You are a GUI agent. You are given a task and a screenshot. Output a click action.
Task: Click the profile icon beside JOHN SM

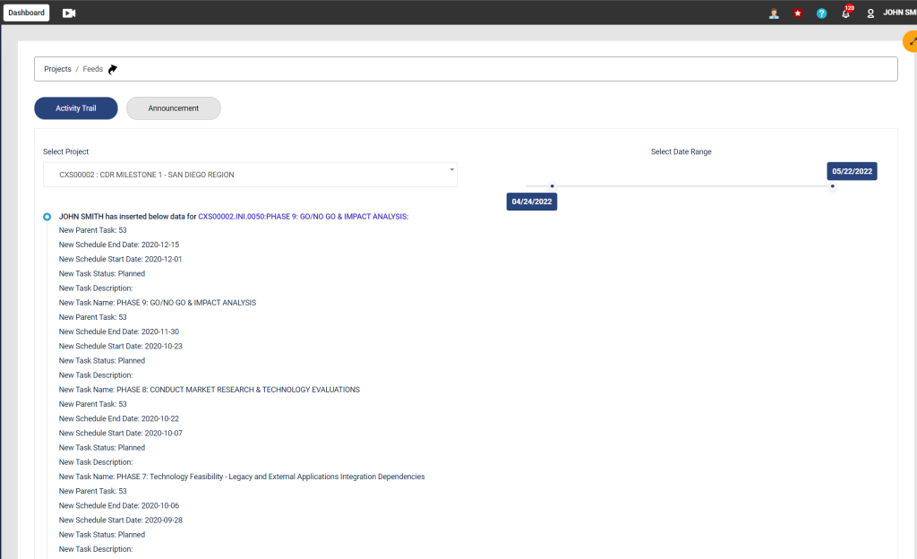pyautogui.click(x=870, y=13)
